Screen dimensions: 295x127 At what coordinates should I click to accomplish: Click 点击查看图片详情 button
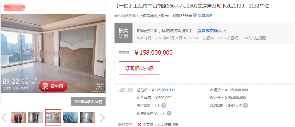[88, 102]
